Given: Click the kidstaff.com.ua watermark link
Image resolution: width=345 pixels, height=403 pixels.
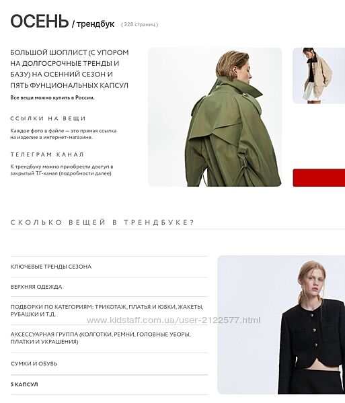Looking at the screenshot, I should 174,320.
